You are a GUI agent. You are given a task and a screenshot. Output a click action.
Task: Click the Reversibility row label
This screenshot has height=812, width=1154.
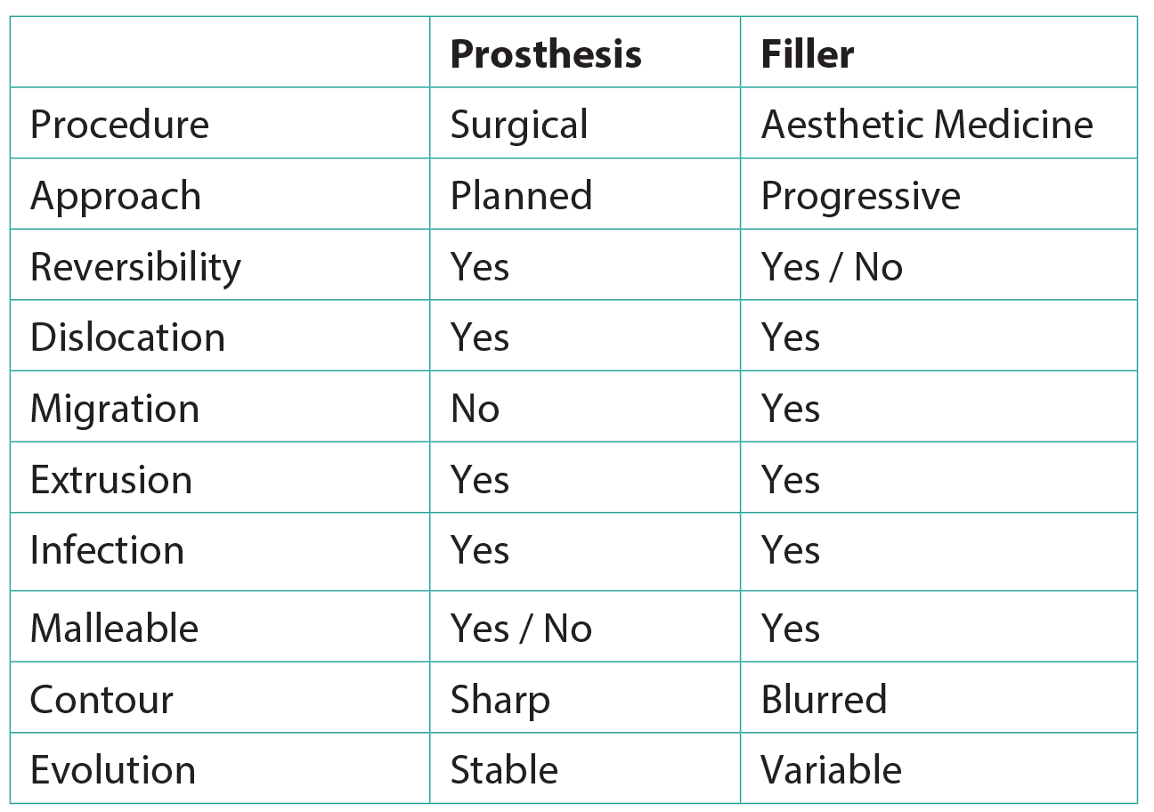tap(135, 267)
